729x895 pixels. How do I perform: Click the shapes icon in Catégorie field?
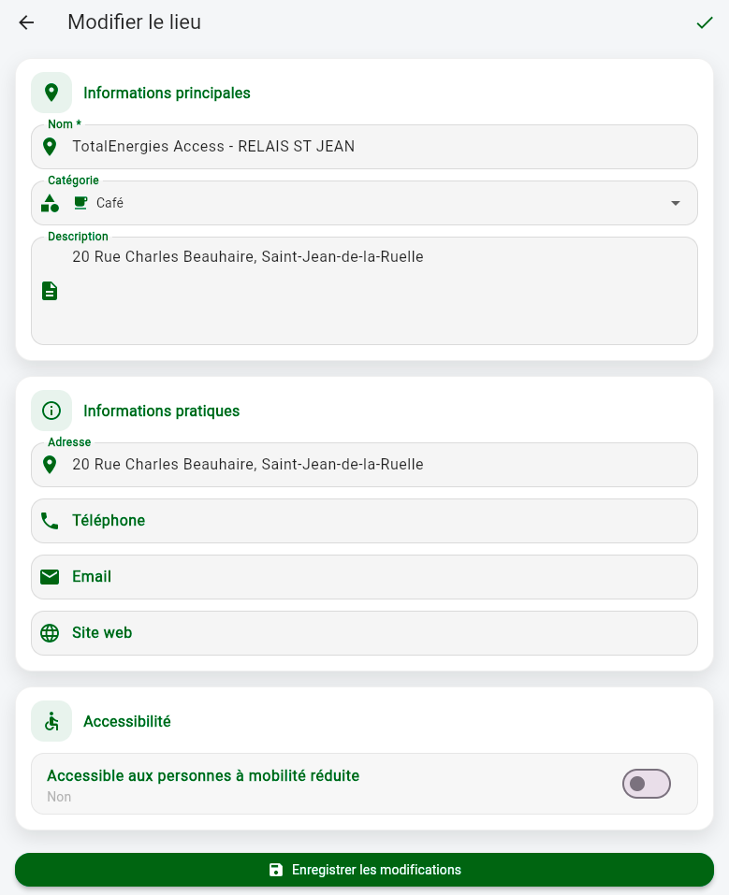point(50,203)
